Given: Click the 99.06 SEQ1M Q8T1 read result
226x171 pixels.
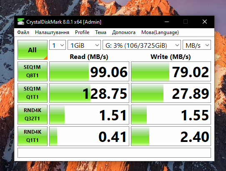Looking at the screenshot, I should click(89, 71).
